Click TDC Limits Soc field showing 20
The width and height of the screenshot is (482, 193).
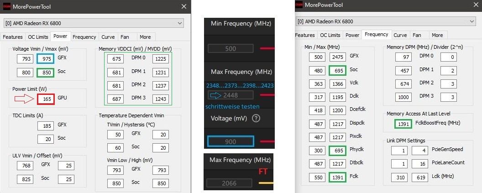click(46, 139)
